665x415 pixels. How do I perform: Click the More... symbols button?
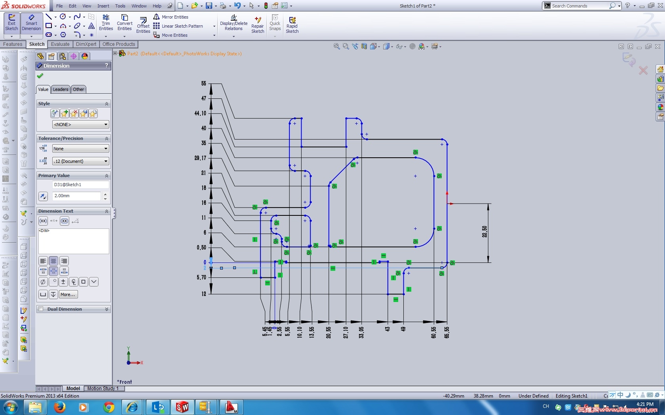point(68,294)
